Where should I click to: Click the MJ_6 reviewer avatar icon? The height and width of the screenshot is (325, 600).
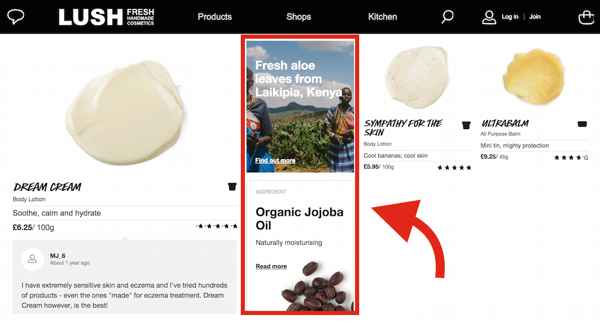pos(33,259)
